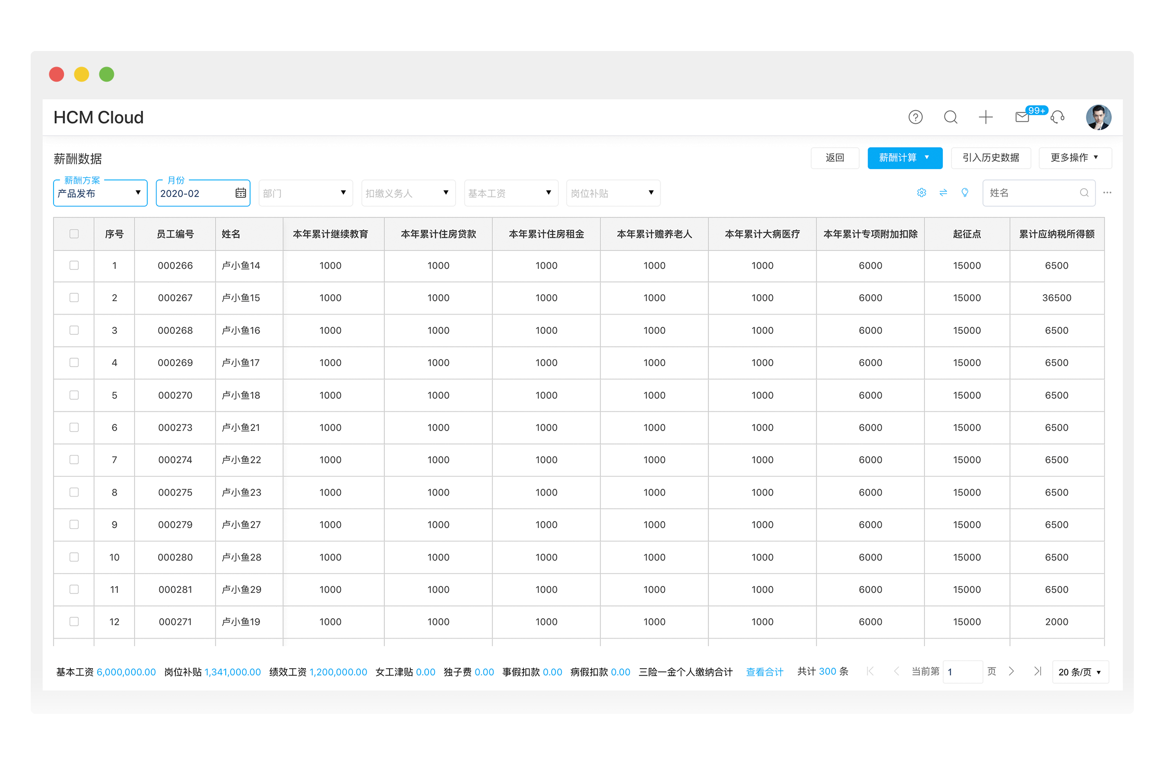Click the 姓名 column header
Image resolution: width=1165 pixels, height=780 pixels.
click(x=249, y=234)
